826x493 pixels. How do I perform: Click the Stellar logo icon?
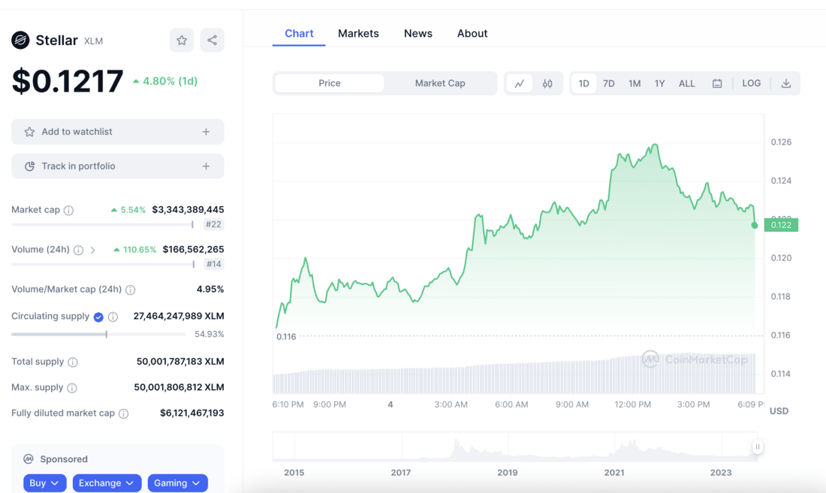coord(20,40)
